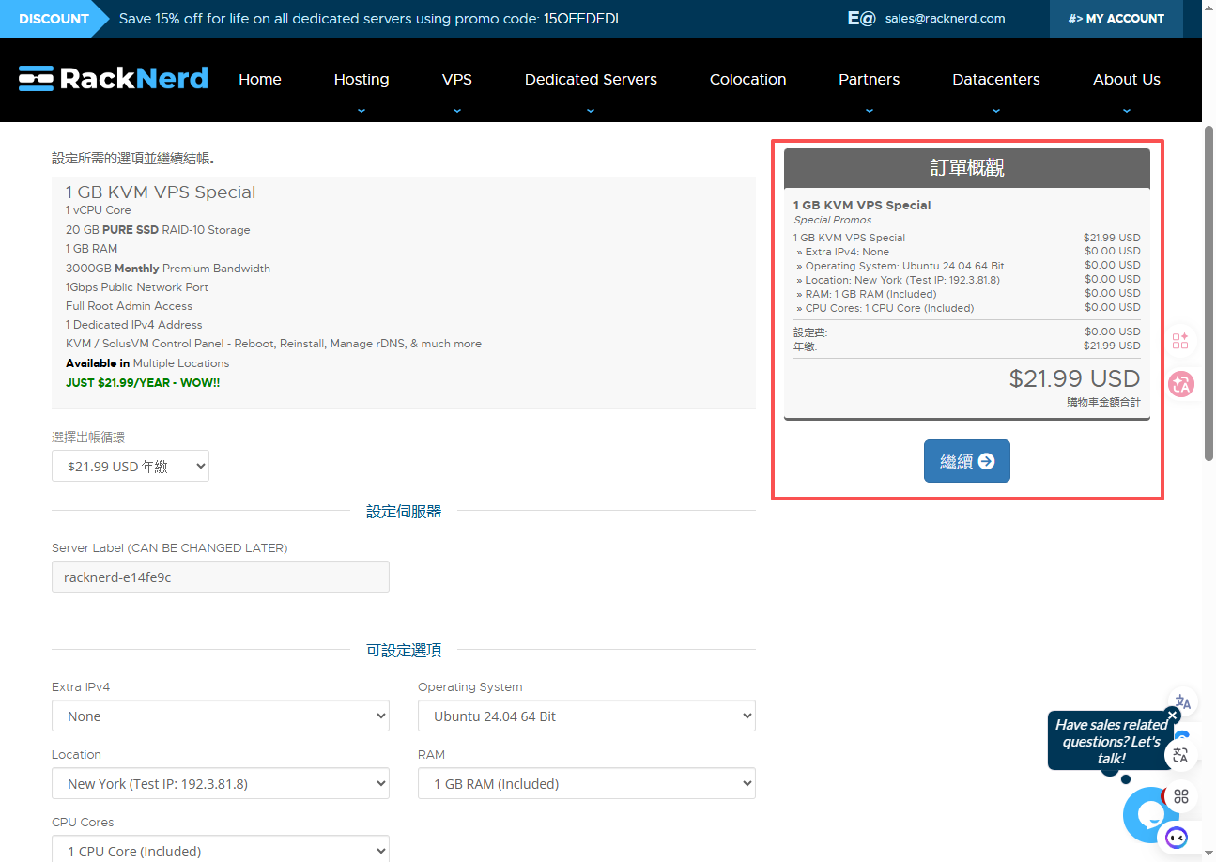The height and width of the screenshot is (862, 1216).
Task: Click "3000GB Monthly Premium Bandwidth" text
Action: [x=168, y=269]
